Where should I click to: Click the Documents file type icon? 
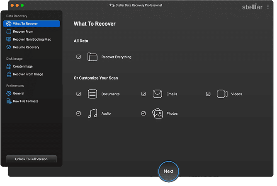pyautogui.click(x=92, y=94)
